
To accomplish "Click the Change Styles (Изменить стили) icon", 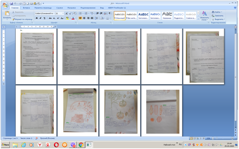I will [204, 16].
